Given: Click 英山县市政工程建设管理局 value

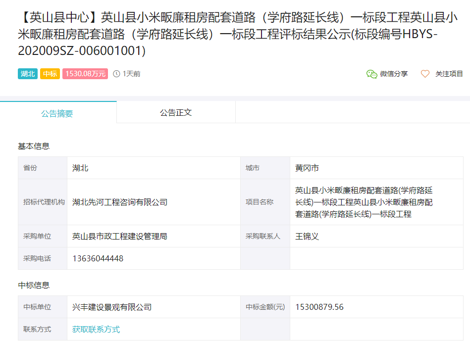Looking at the screenshot, I should [x=120, y=237].
